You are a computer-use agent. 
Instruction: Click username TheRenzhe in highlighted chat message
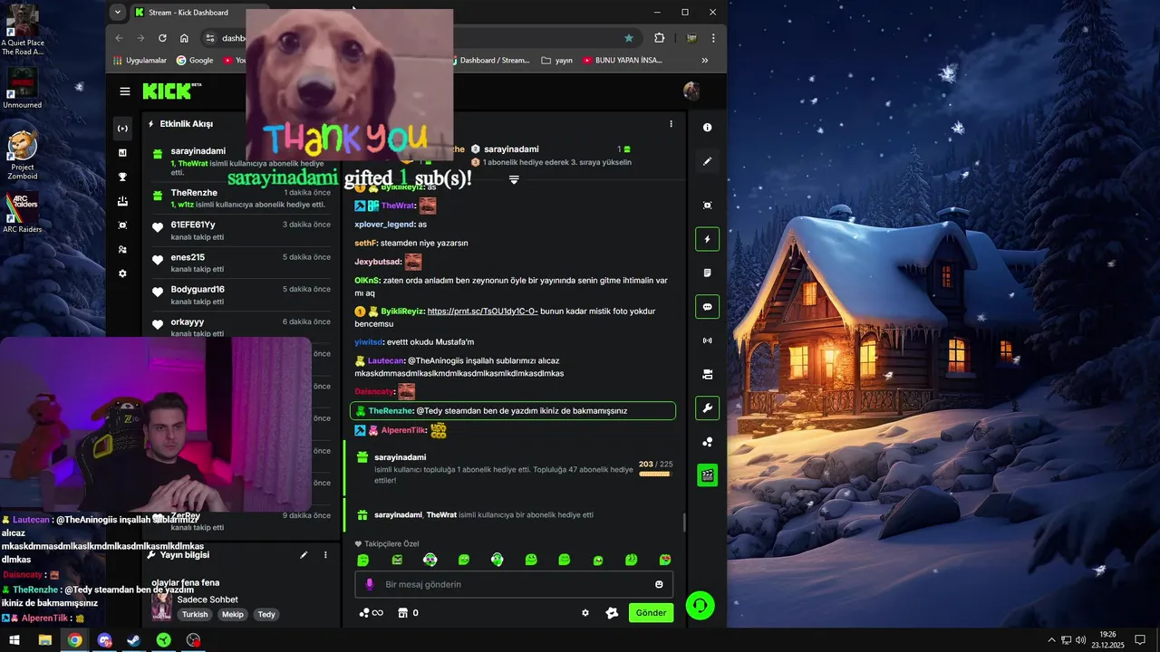pos(391,411)
